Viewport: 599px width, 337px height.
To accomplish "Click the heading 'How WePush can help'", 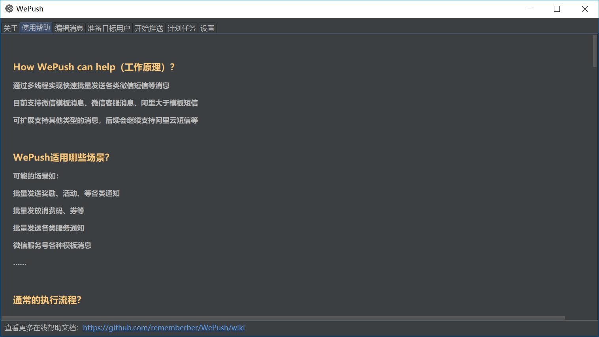I will [x=94, y=67].
